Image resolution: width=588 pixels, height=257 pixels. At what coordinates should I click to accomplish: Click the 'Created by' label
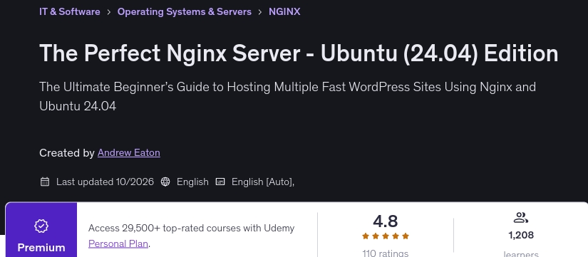(67, 153)
